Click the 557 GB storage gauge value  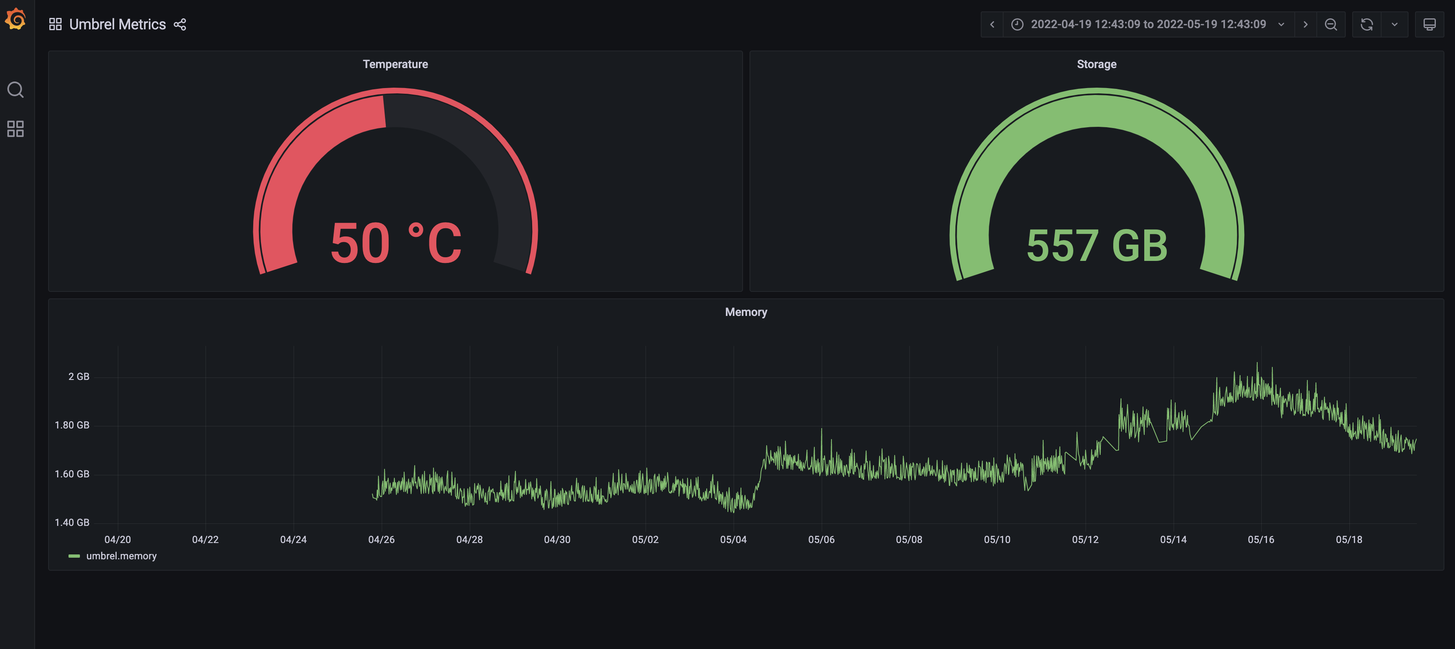pos(1096,246)
